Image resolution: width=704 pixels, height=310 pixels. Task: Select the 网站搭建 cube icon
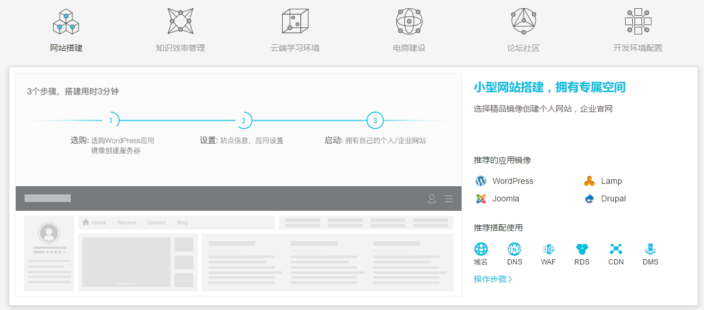coord(66,22)
